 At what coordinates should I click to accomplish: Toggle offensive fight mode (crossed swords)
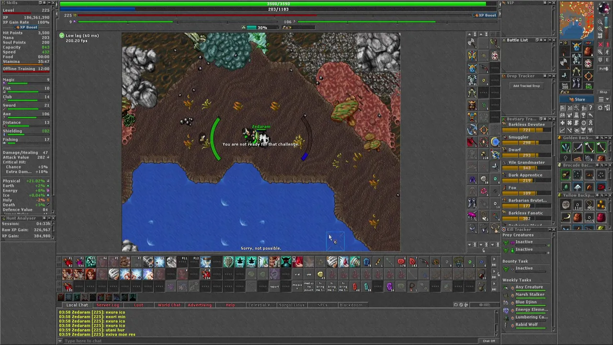[x=601, y=44]
